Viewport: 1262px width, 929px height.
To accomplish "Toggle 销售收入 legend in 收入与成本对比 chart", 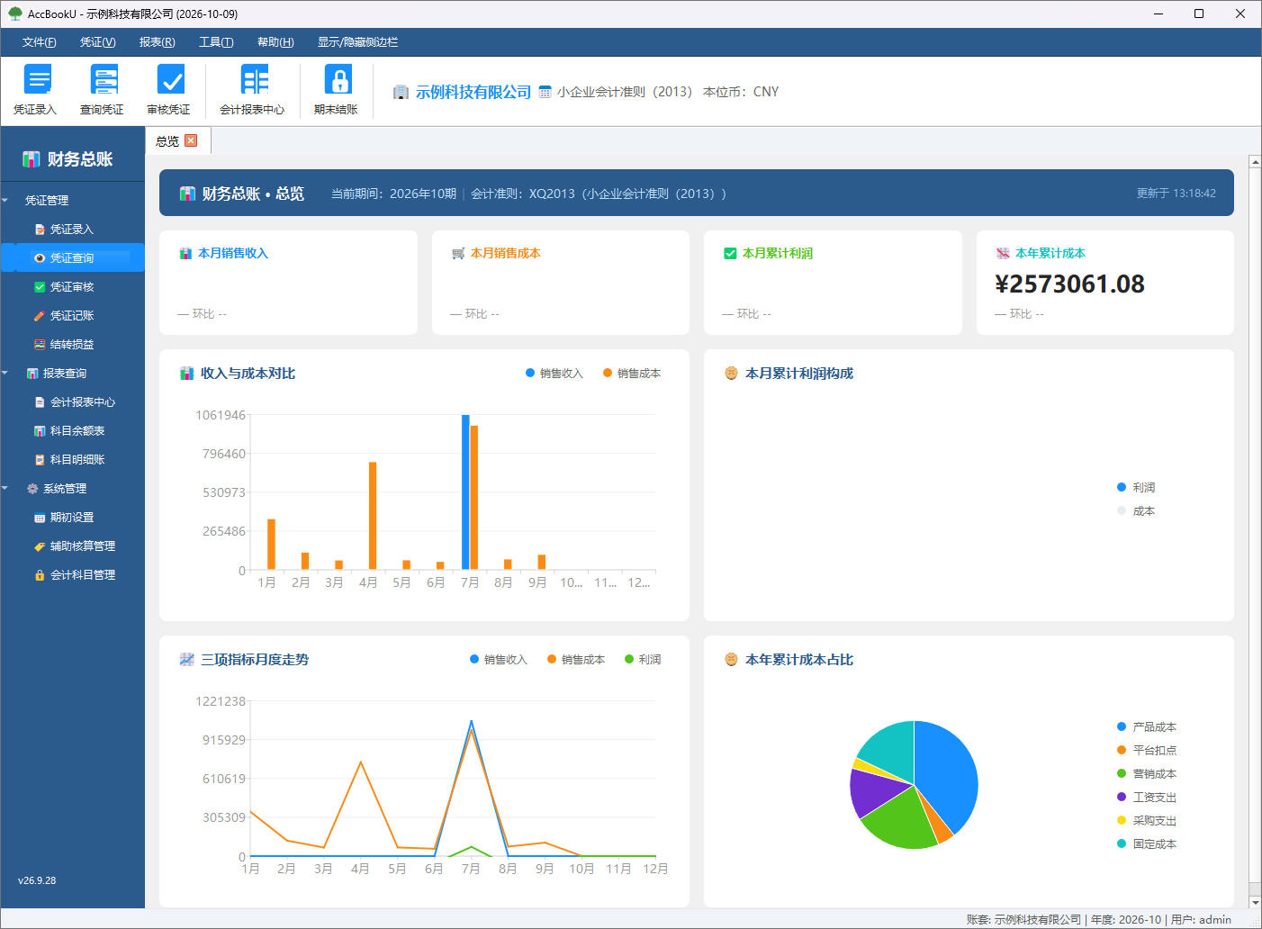I will [x=554, y=374].
